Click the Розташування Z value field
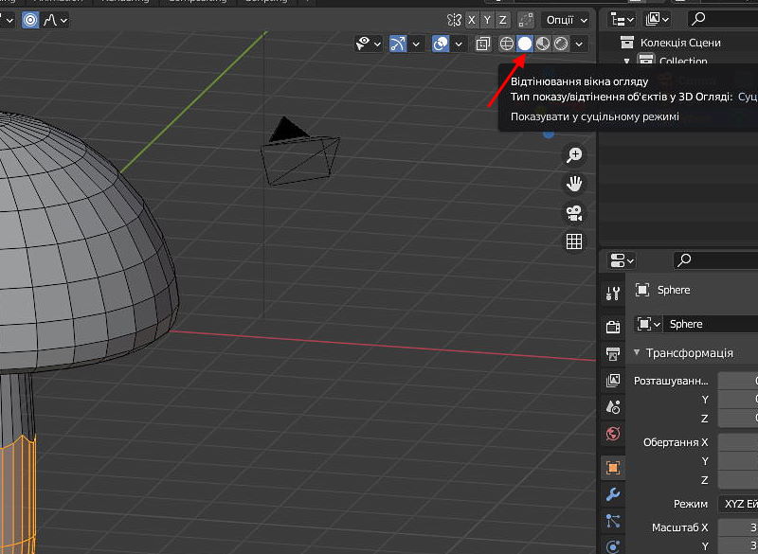Screen dimensions: 758x554 pyautogui.click(x=738, y=419)
